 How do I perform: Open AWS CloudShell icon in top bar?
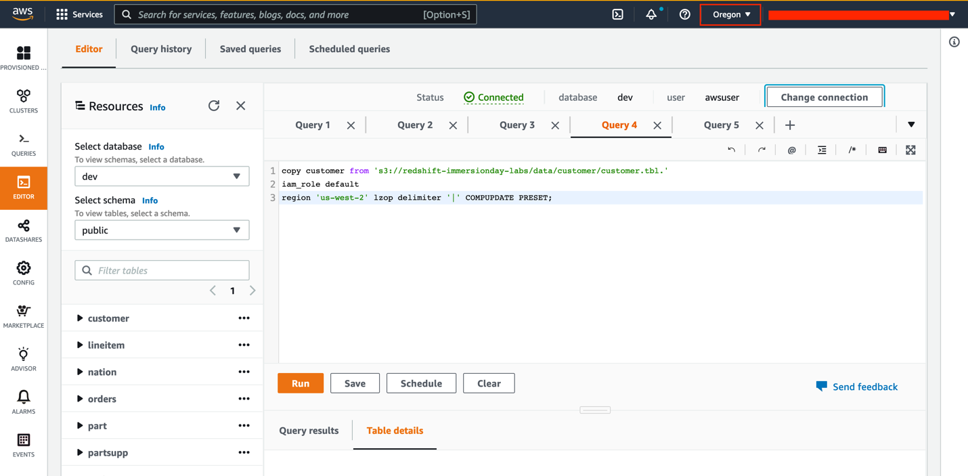(x=617, y=14)
